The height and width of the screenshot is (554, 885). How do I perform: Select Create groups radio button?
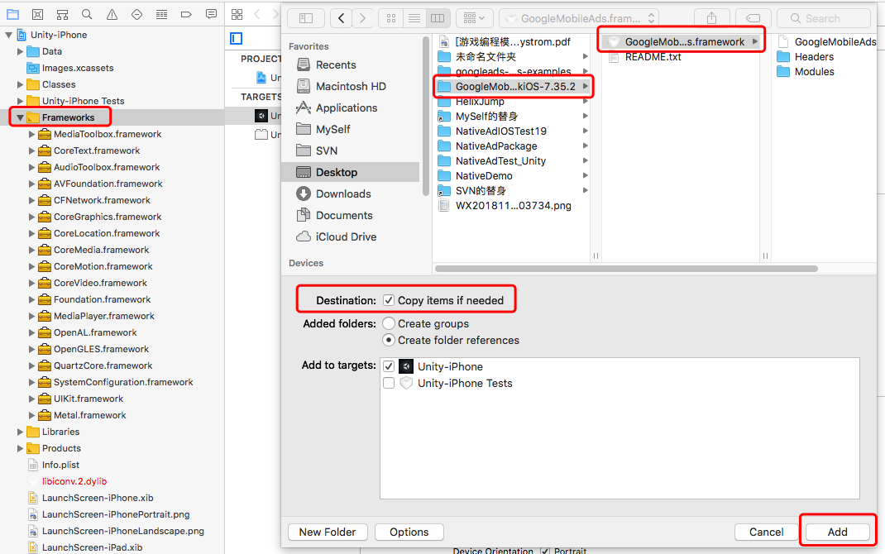pos(388,323)
